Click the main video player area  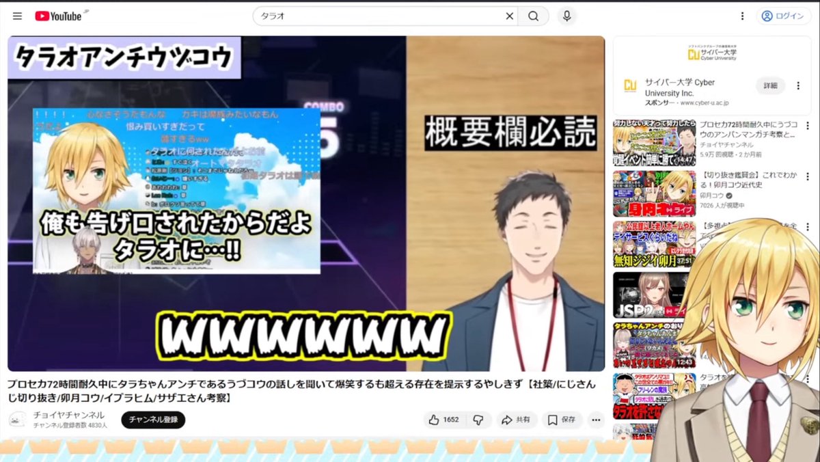306,204
